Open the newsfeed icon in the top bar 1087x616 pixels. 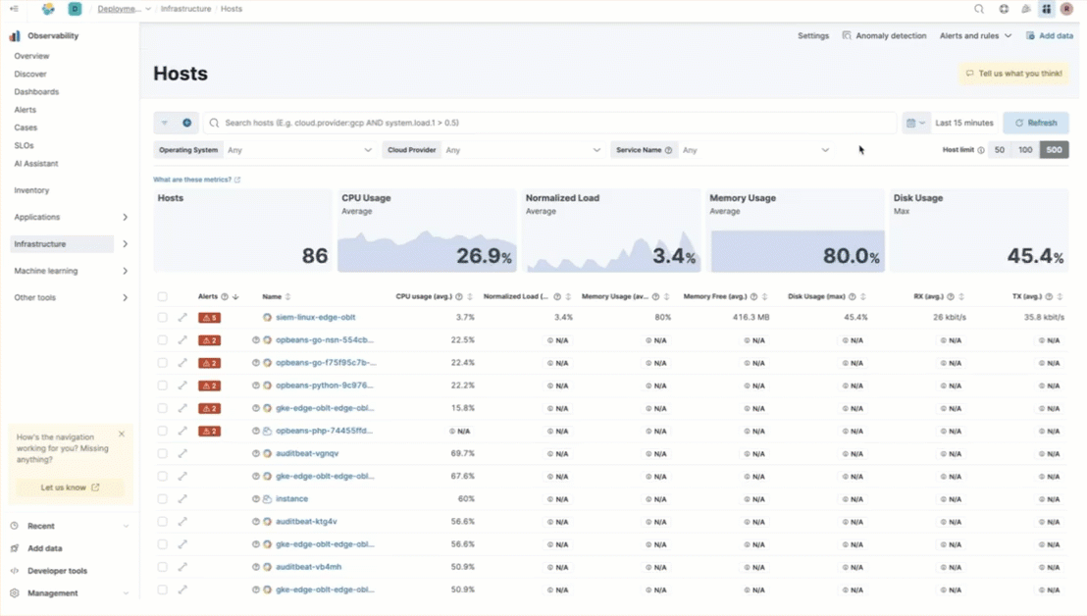coord(1026,9)
